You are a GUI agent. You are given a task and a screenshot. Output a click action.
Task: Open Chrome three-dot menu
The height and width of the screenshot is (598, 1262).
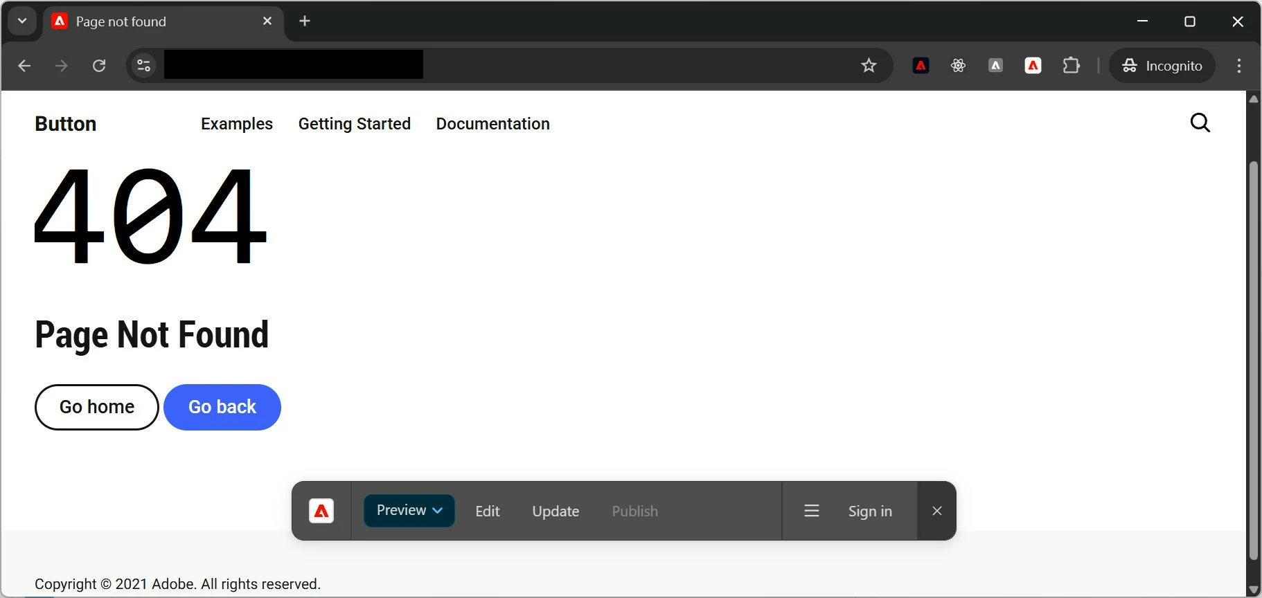point(1239,66)
